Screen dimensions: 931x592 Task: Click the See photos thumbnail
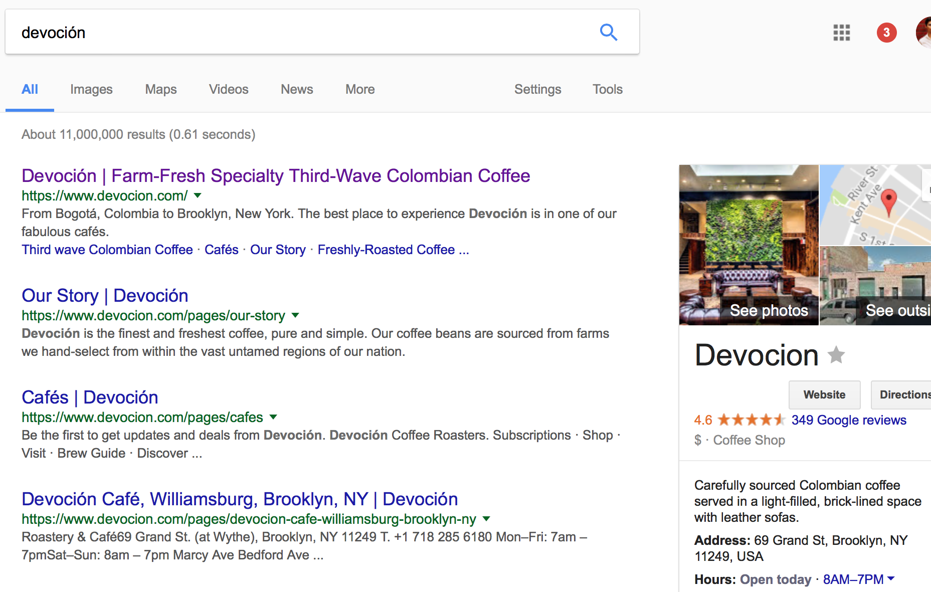pyautogui.click(x=749, y=245)
